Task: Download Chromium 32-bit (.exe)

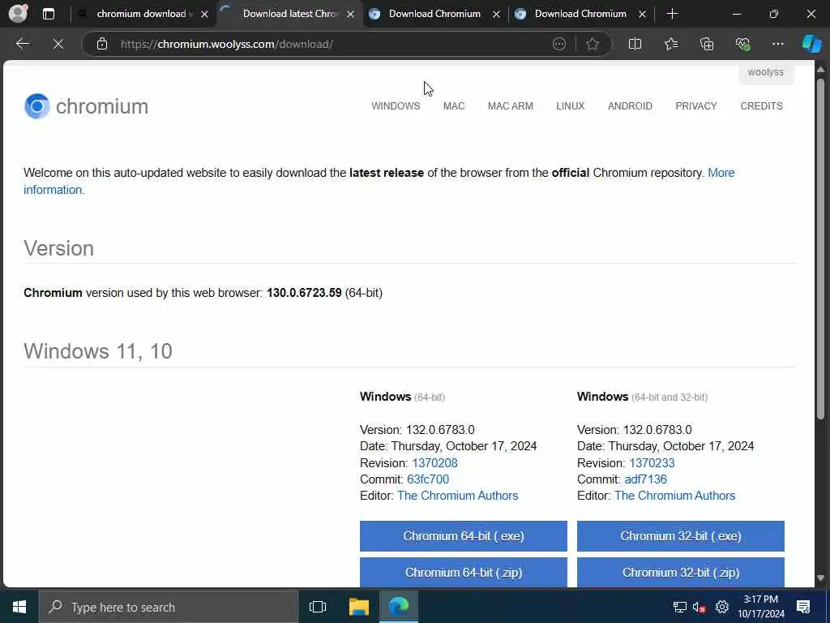Action: 680,536
